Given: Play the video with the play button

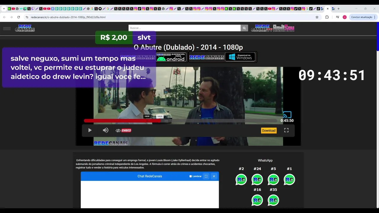Looking at the screenshot, I should point(90,130).
